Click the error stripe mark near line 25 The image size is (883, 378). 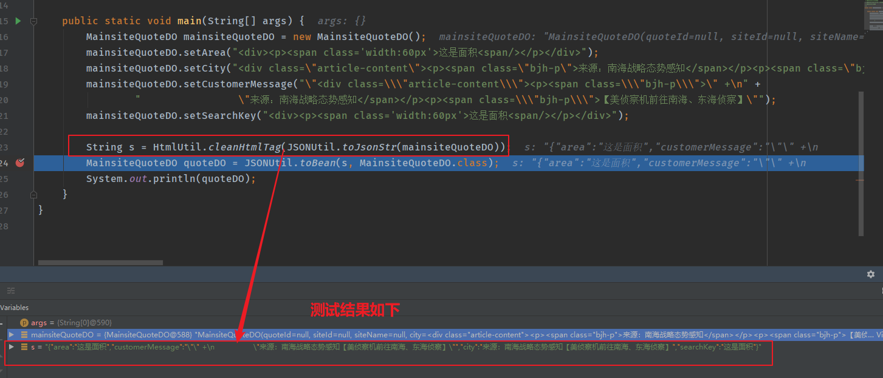tap(860, 180)
